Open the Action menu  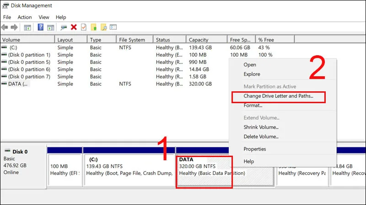25,17
